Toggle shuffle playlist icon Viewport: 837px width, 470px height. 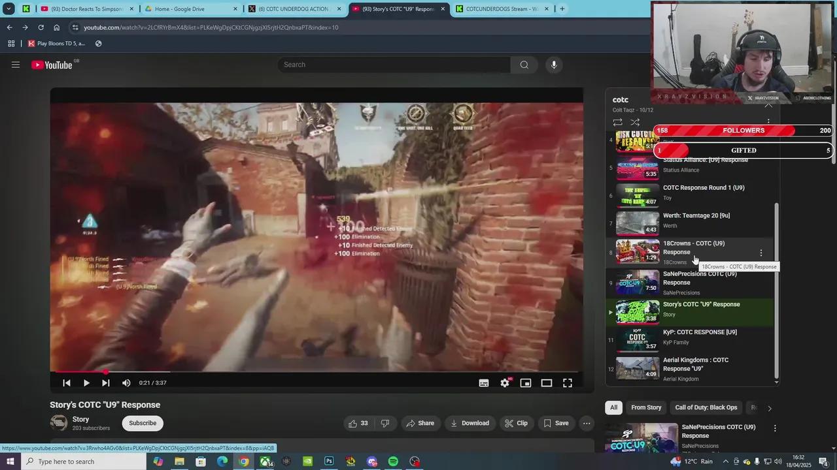[x=635, y=122]
